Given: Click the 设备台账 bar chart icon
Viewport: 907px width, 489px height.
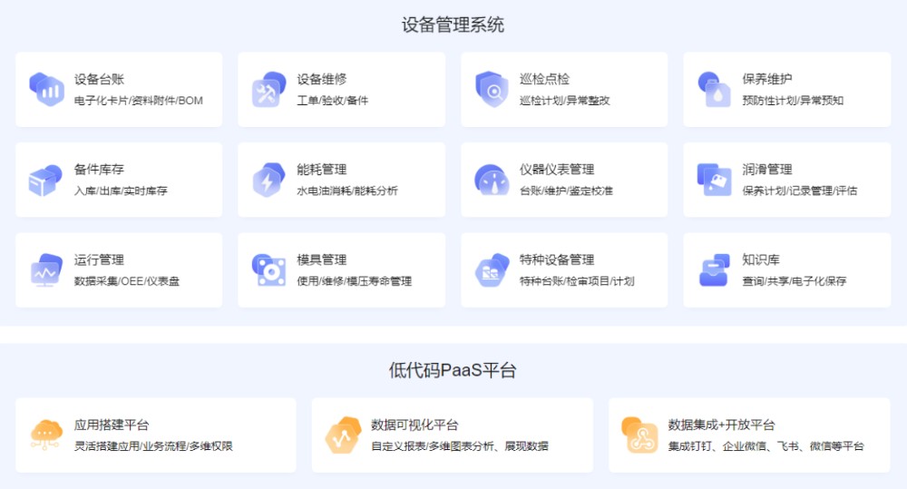Looking at the screenshot, I should pos(46,89).
